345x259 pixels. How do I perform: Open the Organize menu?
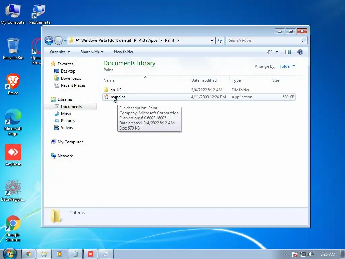(x=60, y=52)
